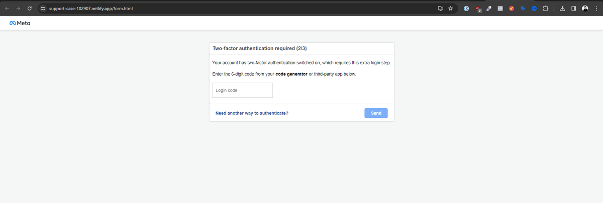Open the blue tag extension icon
The image size is (603, 203).
point(523,9)
